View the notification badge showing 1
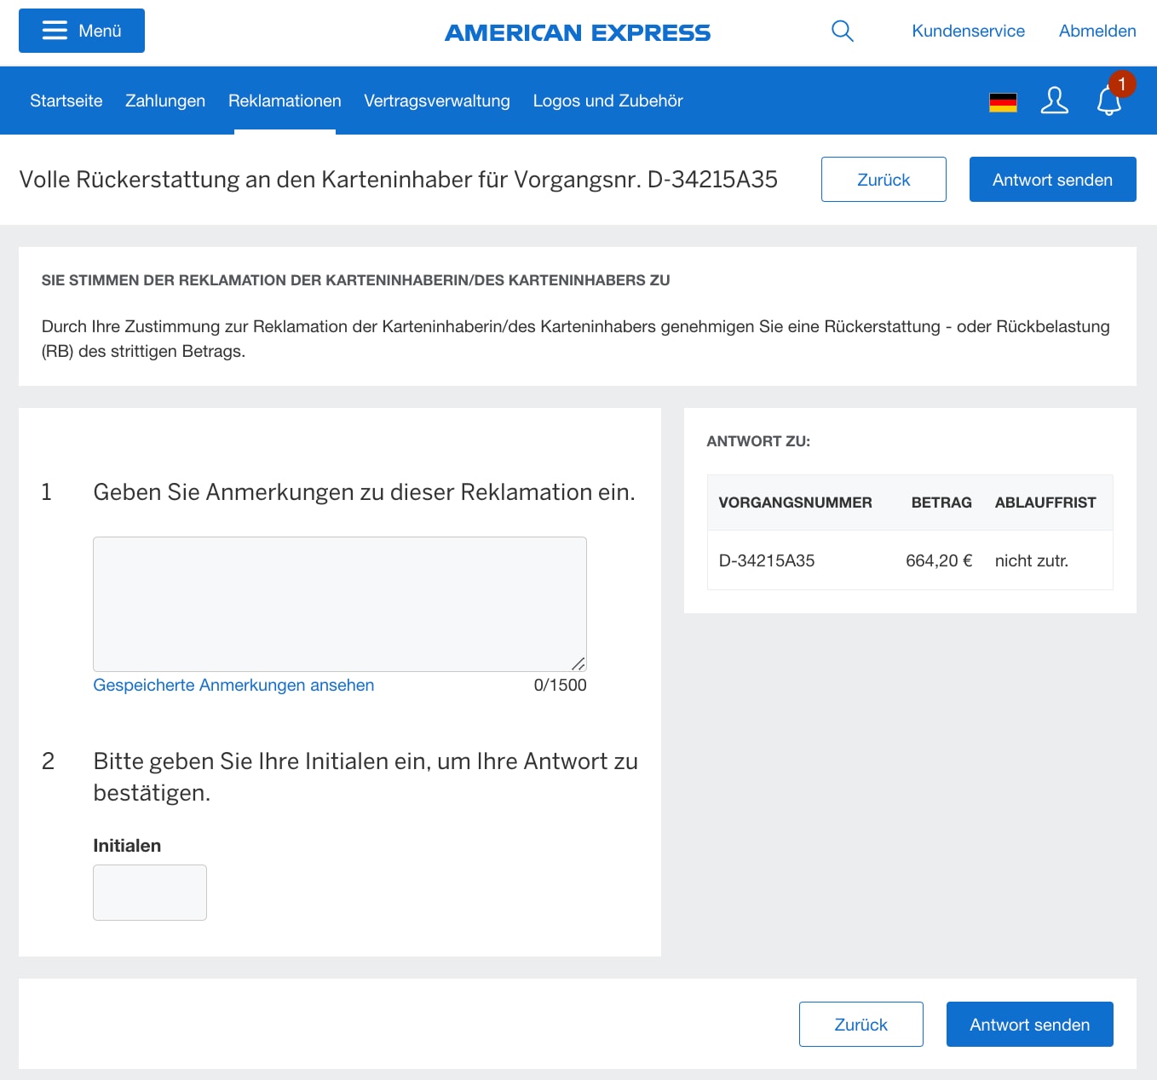The width and height of the screenshot is (1157, 1080). pos(1121,84)
